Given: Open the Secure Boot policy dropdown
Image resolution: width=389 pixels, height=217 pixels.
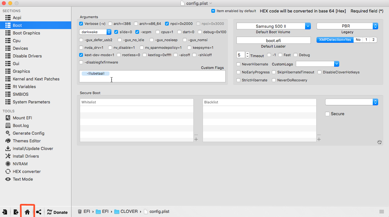Looking at the screenshot, I should (x=352, y=102).
